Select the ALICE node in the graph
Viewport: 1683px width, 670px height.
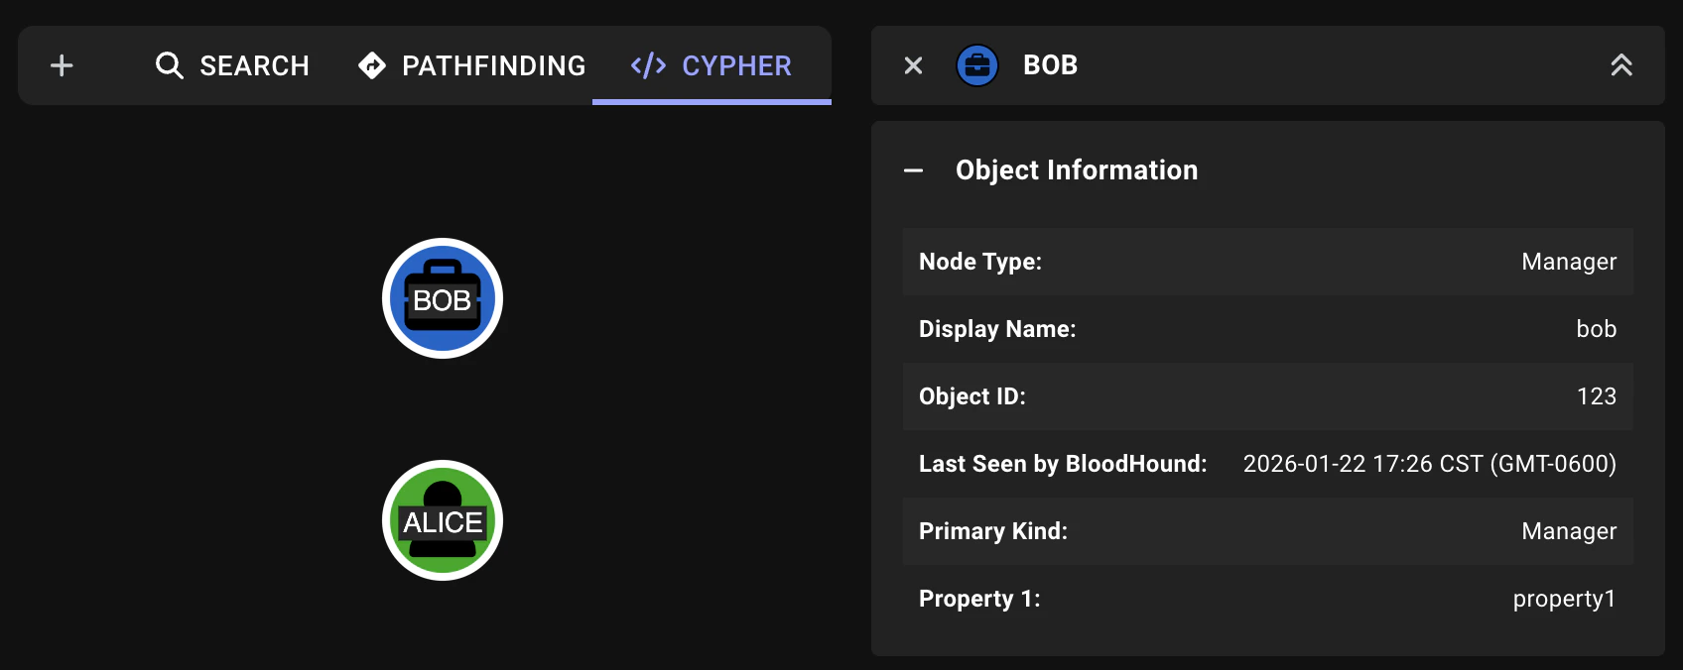pyautogui.click(x=442, y=520)
